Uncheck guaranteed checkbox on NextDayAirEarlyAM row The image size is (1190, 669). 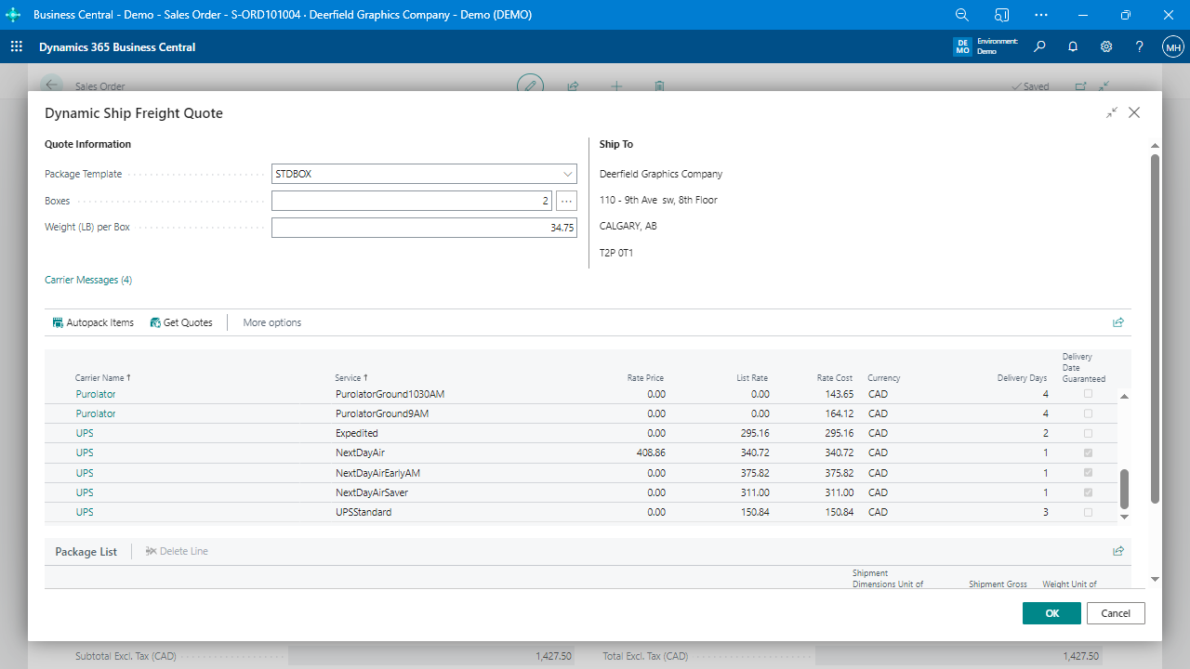(x=1088, y=472)
